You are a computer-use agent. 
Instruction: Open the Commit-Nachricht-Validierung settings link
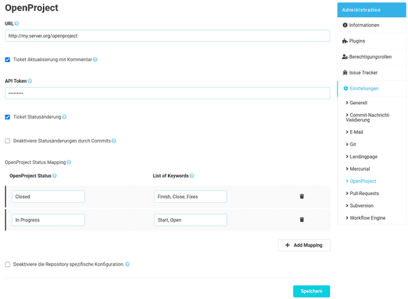[368, 118]
